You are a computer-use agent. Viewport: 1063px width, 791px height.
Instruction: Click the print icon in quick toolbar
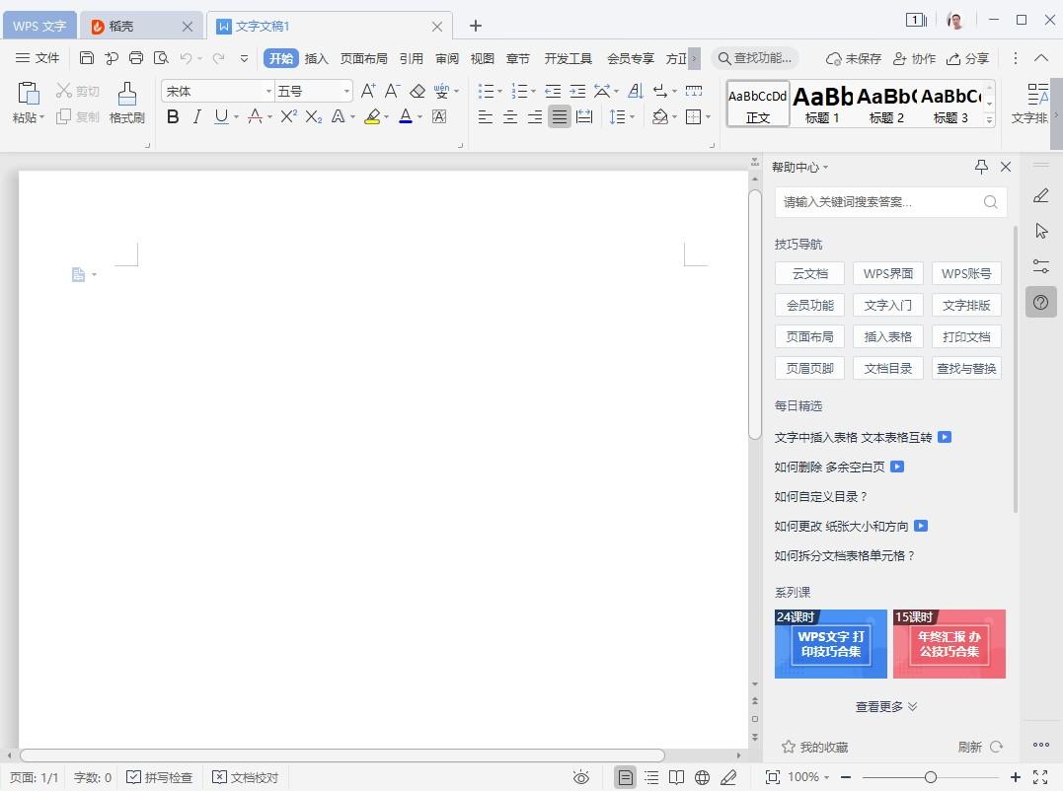(x=136, y=58)
